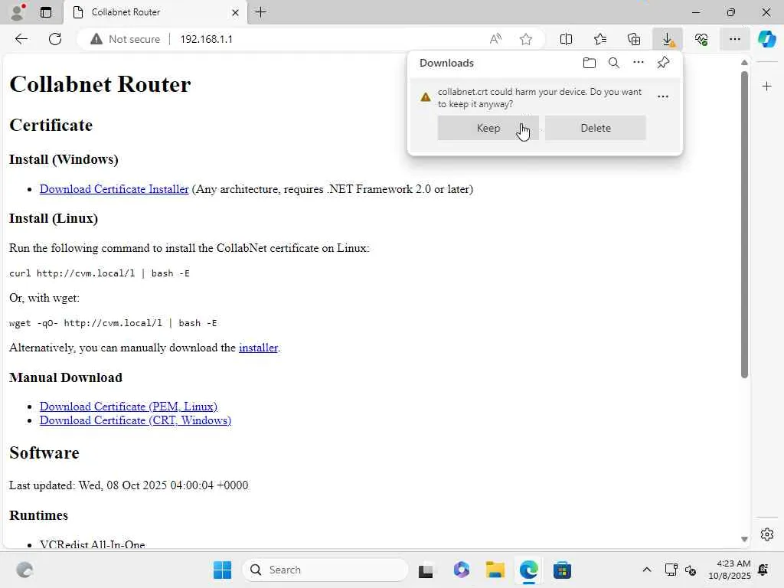Click Download Certificate Installer link
Viewport: 784px width, 588px height.
114,189
